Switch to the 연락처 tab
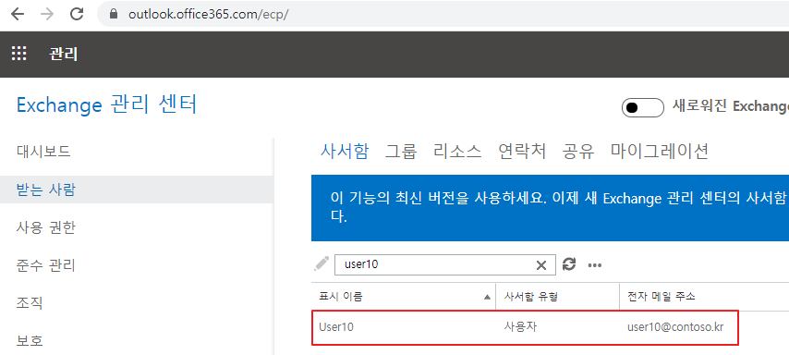This screenshot has height=355, width=789. 522,151
